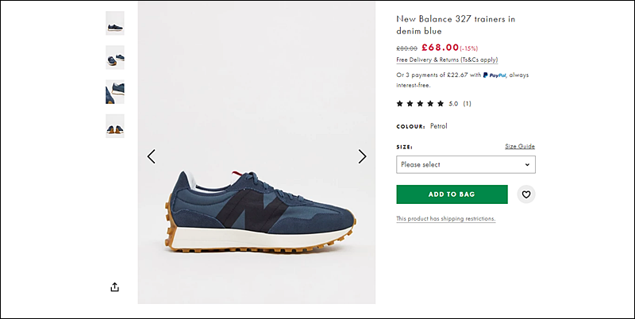Open the close-up third thumbnail

click(x=115, y=92)
